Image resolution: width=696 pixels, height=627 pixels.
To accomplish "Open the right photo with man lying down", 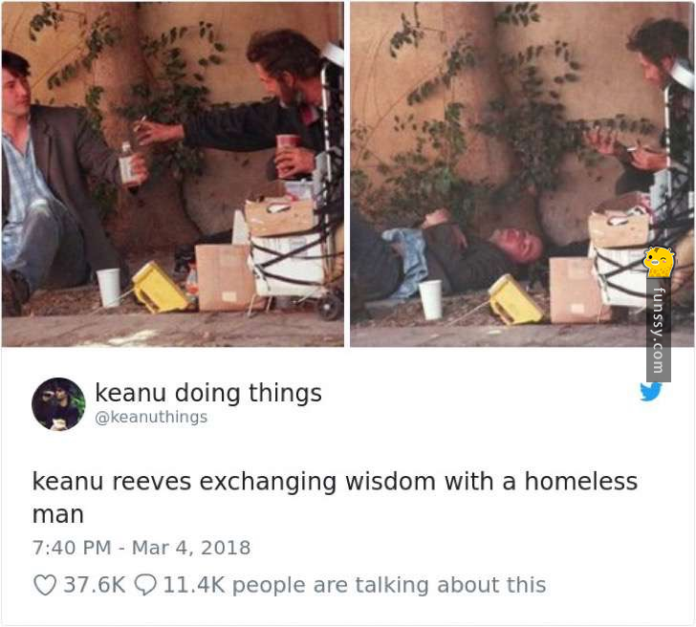I will click(x=522, y=174).
